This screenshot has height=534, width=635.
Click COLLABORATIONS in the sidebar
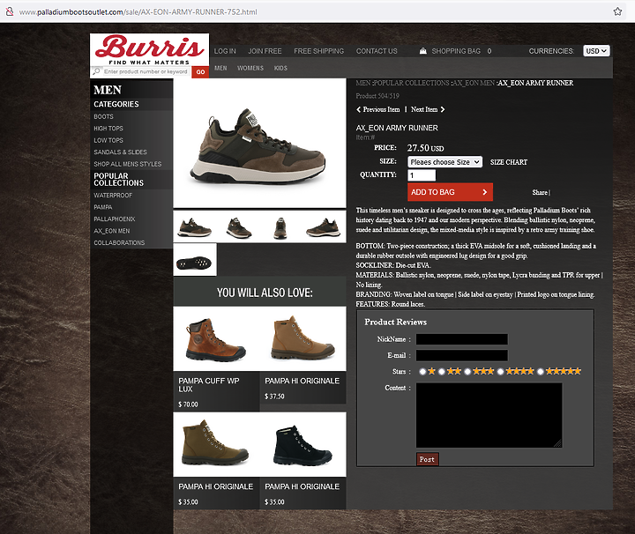tap(119, 242)
